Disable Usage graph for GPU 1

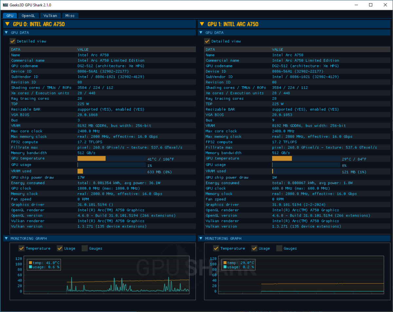(254, 248)
